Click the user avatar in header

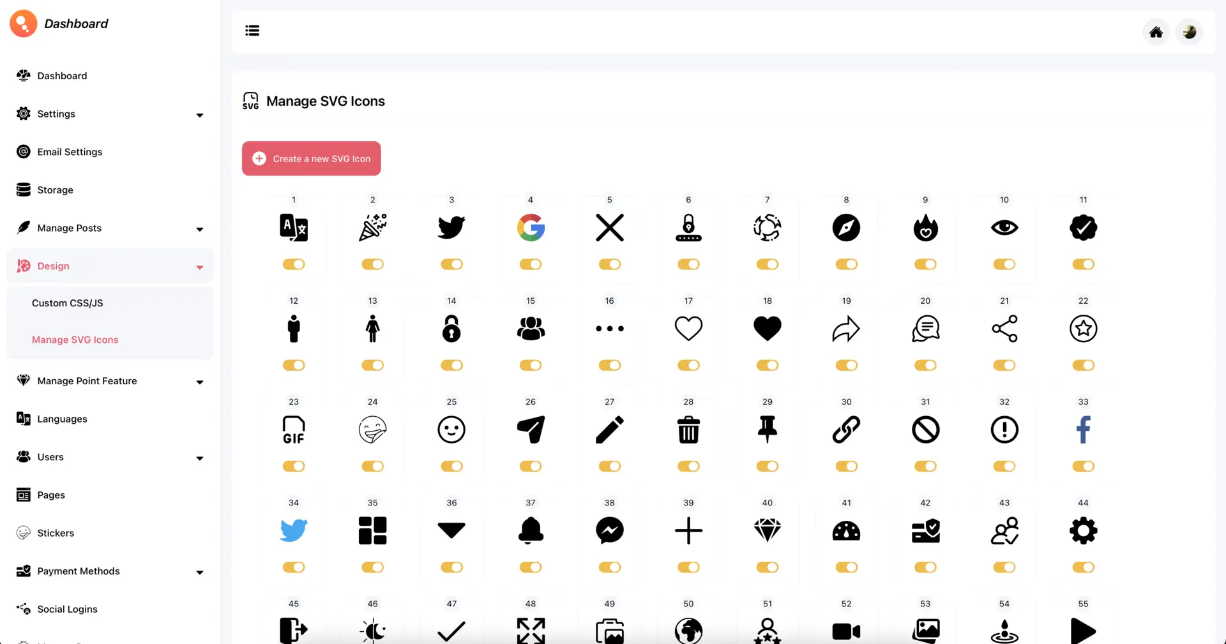(1189, 32)
